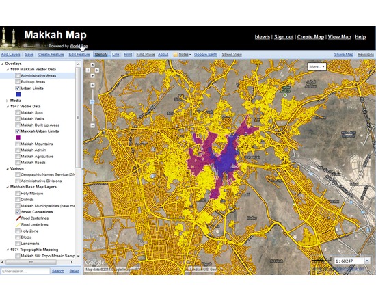Enable the Makkah Spot layer
This screenshot has width=376, height=301.
click(x=18, y=113)
